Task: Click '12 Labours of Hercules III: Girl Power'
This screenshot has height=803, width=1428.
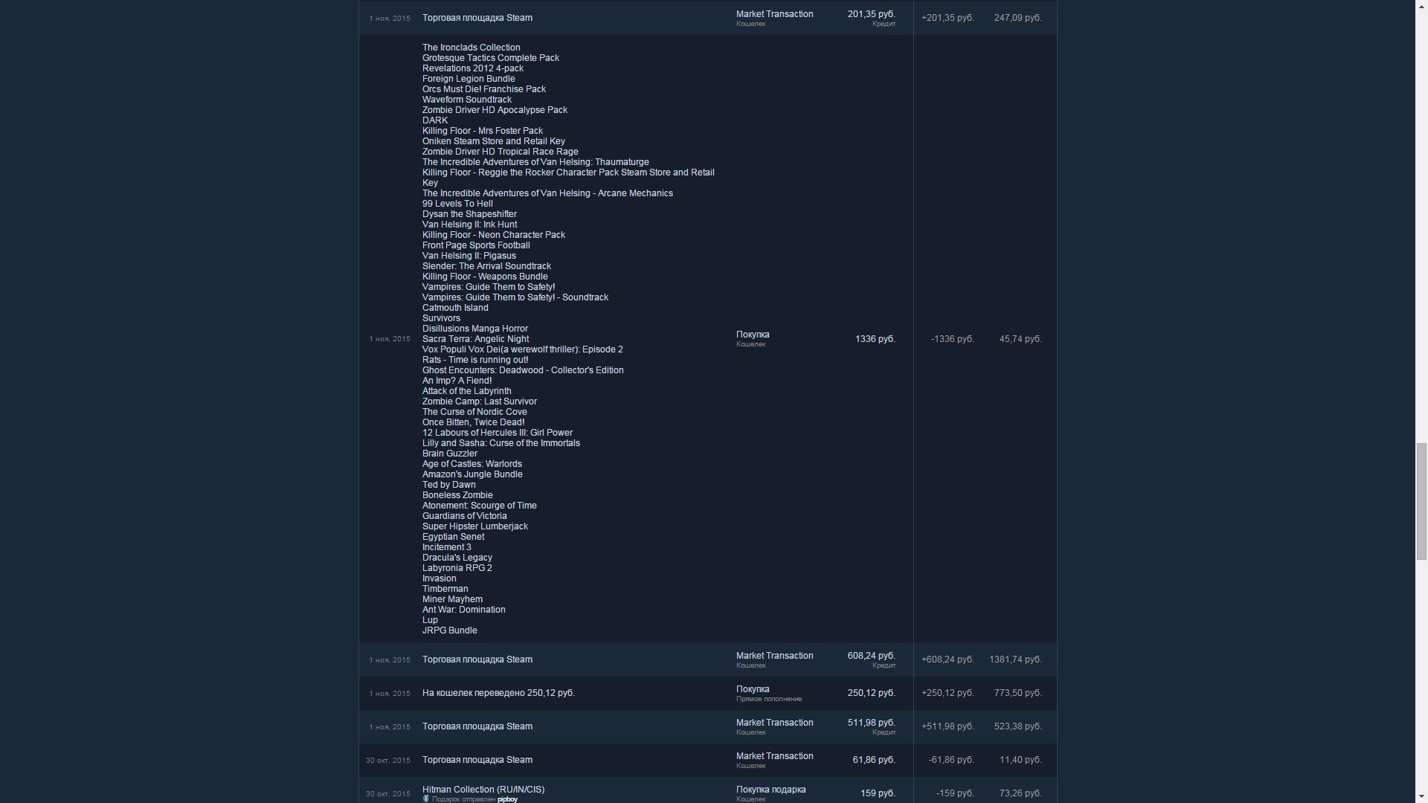Action: 498,433
